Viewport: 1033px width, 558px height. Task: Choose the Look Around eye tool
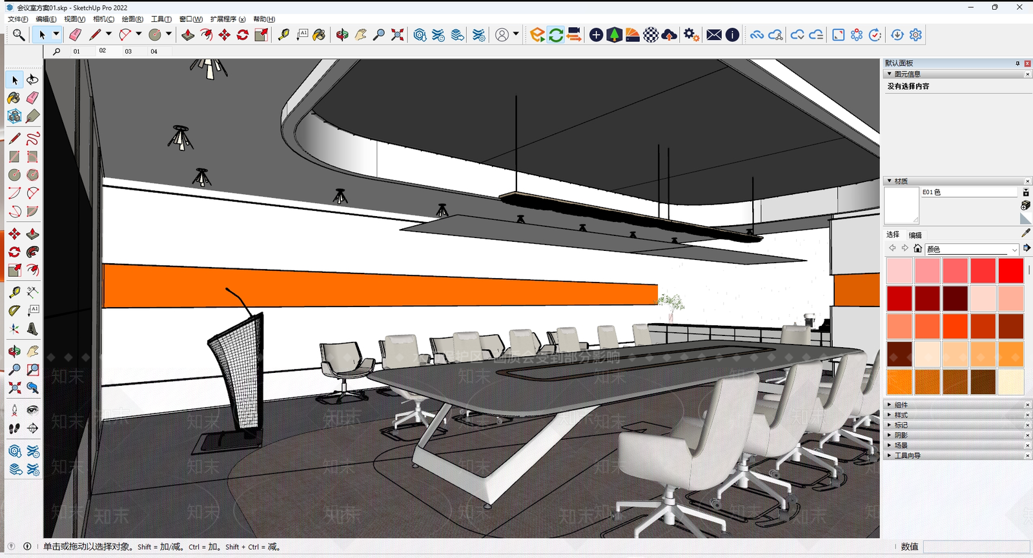pos(32,410)
